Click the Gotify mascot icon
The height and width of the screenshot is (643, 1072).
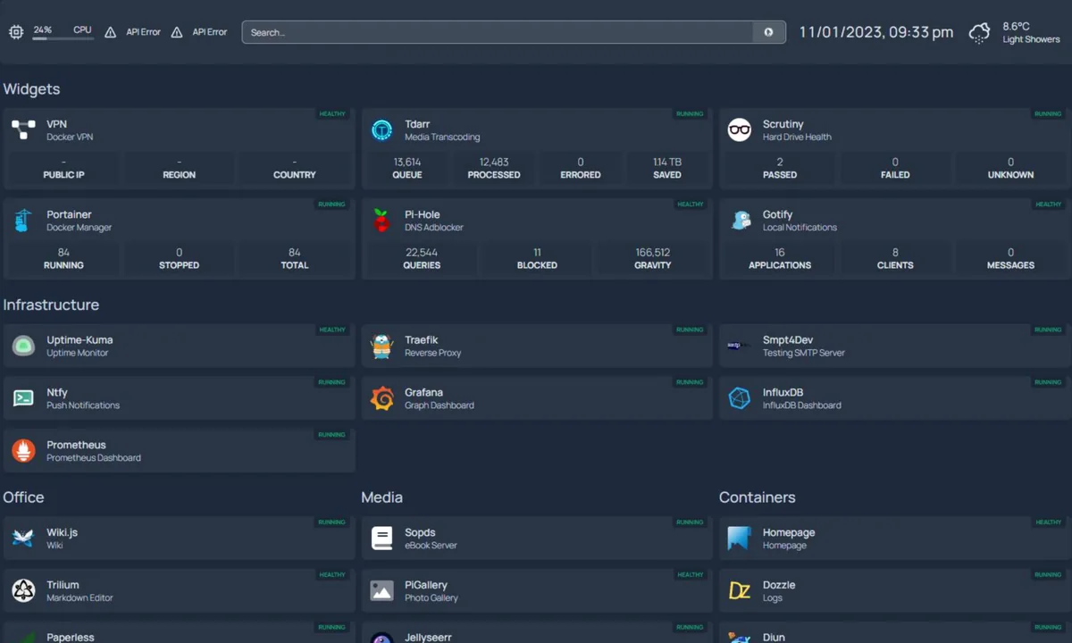pos(740,221)
